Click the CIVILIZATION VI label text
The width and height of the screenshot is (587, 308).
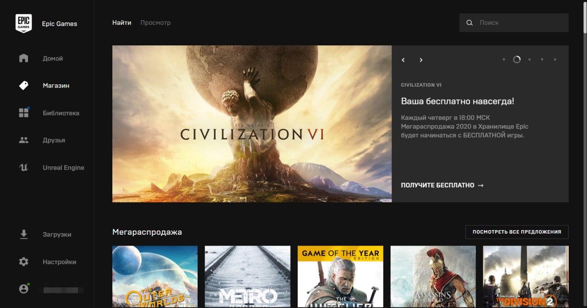point(421,85)
